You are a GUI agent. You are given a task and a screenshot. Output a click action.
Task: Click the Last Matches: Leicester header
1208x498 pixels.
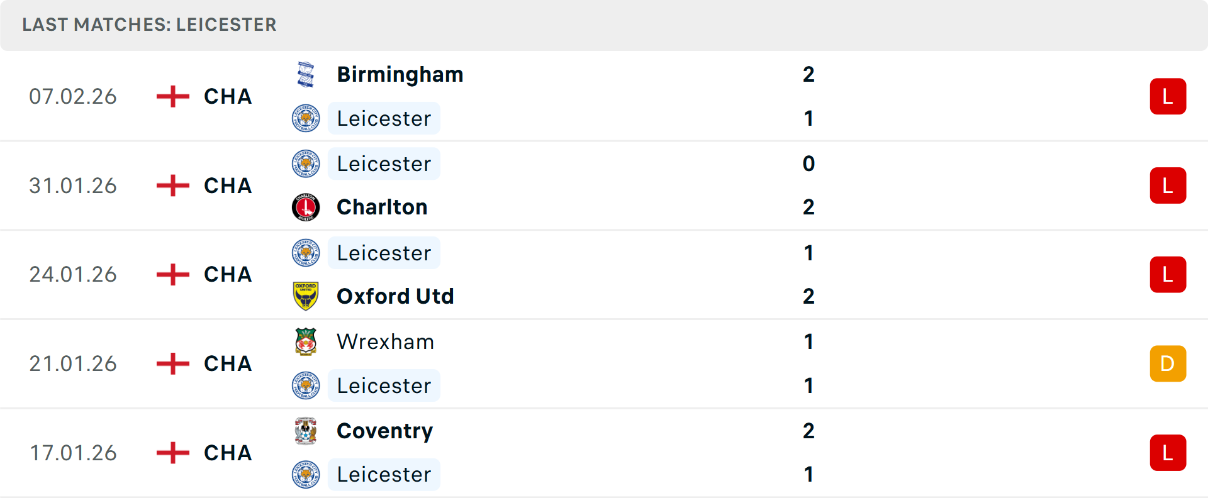pos(149,25)
